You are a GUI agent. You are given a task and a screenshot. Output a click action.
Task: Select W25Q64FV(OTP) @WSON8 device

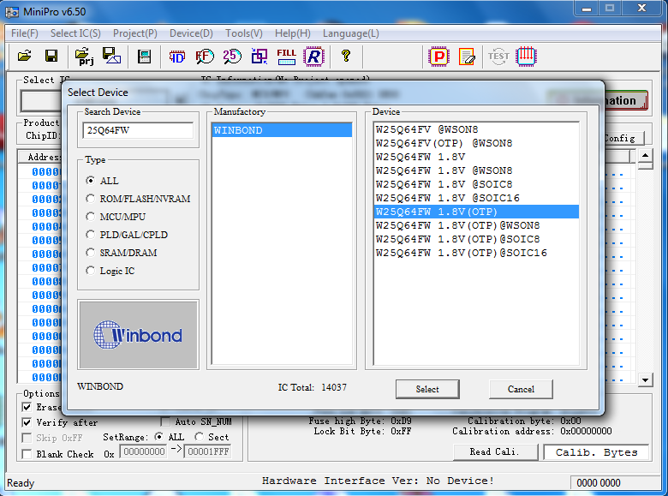pyautogui.click(x=476, y=143)
